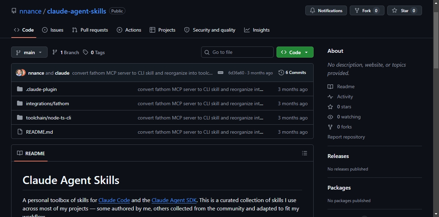The height and width of the screenshot is (217, 439).
Task: Click the repository icon beside nnance
Action: pos(14,11)
